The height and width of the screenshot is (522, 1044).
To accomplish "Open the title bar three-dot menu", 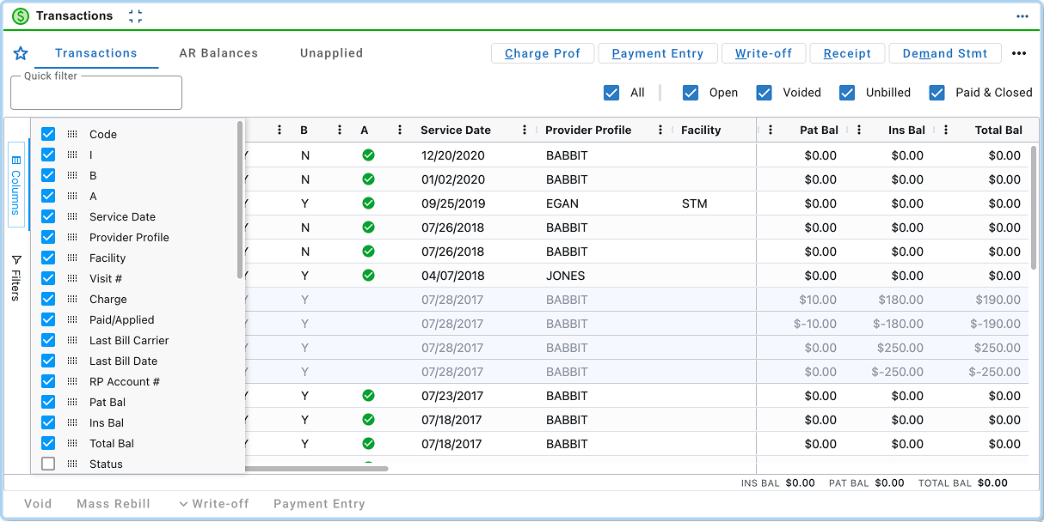I will (x=1023, y=16).
